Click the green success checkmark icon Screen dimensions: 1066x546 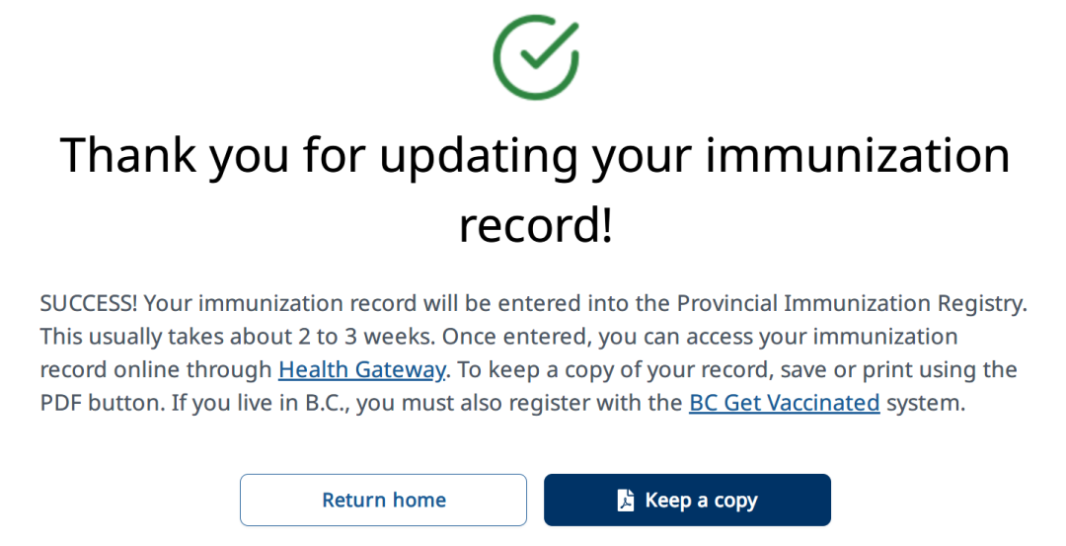click(x=535, y=56)
